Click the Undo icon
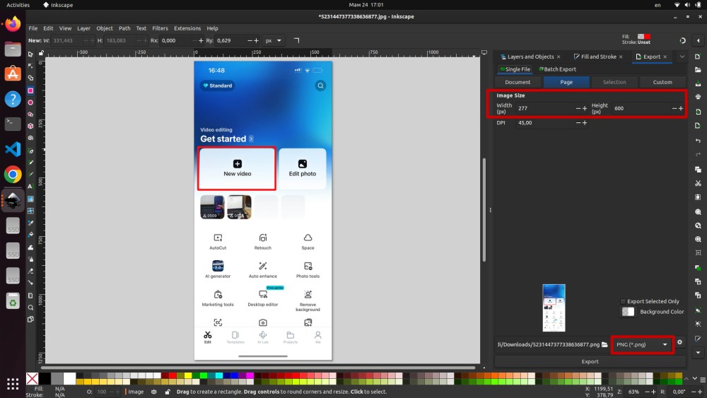The image size is (707, 398). (698, 141)
